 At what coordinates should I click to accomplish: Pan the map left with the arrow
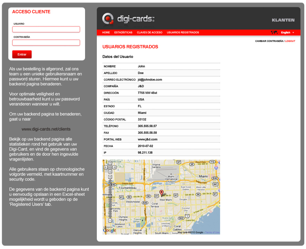click(x=106, y=167)
